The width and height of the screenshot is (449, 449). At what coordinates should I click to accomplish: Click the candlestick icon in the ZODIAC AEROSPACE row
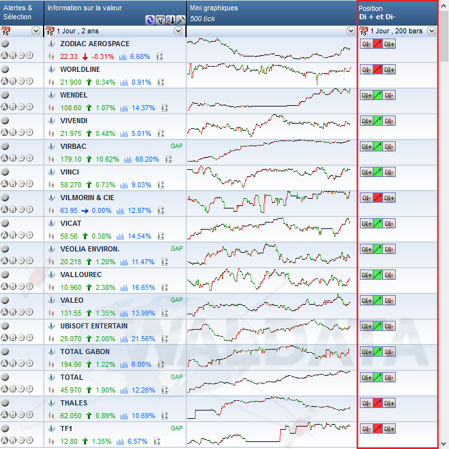51,56
